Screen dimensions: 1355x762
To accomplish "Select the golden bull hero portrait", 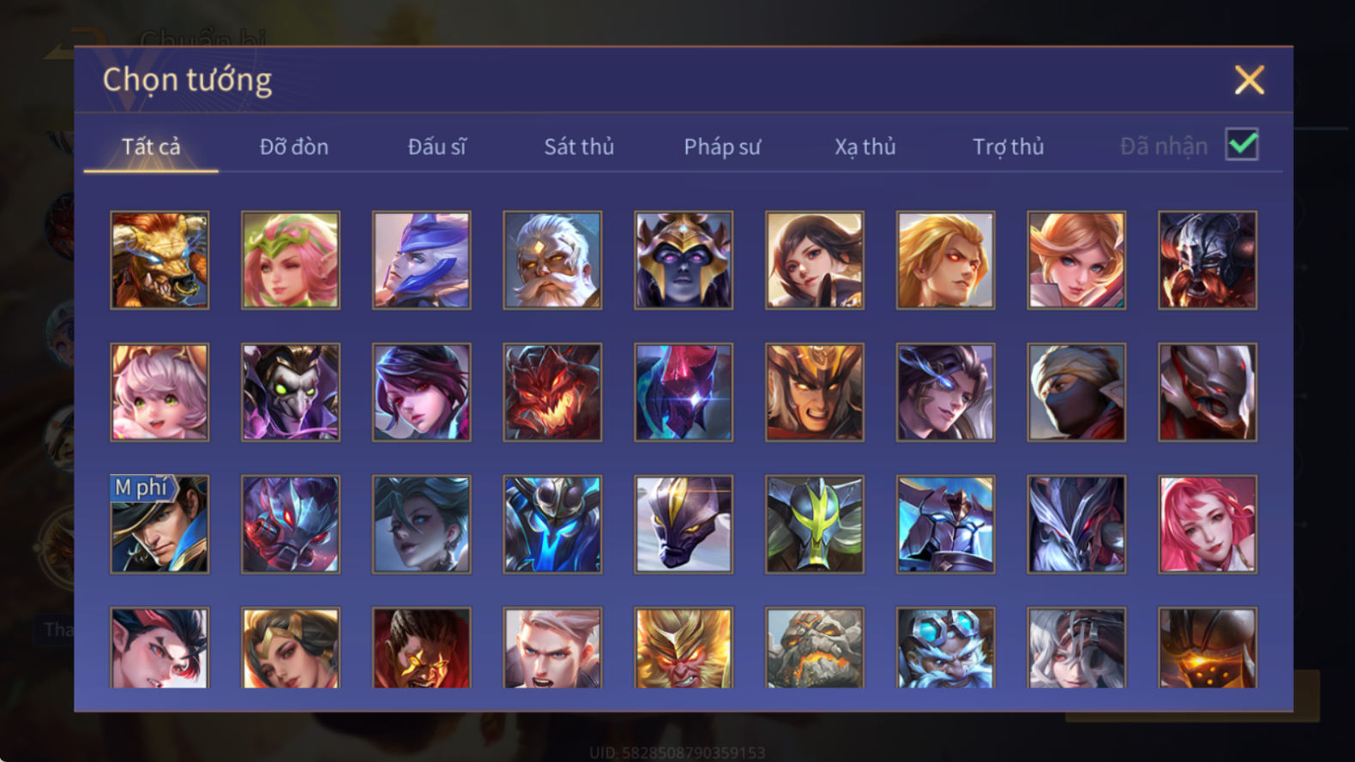I will 160,260.
